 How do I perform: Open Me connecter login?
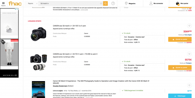(x=156, y=3)
